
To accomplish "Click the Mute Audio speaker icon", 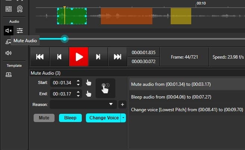I will 9,31.
